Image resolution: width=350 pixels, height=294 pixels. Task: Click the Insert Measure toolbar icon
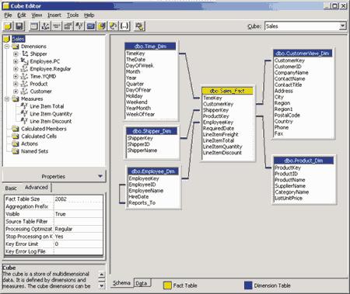(x=79, y=26)
